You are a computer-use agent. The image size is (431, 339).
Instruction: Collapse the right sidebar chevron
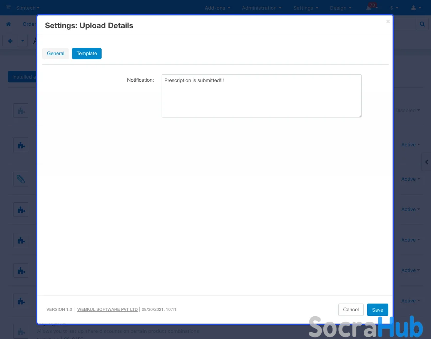pos(426,162)
